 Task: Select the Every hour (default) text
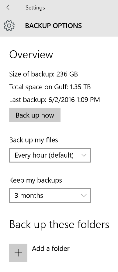[44, 155]
